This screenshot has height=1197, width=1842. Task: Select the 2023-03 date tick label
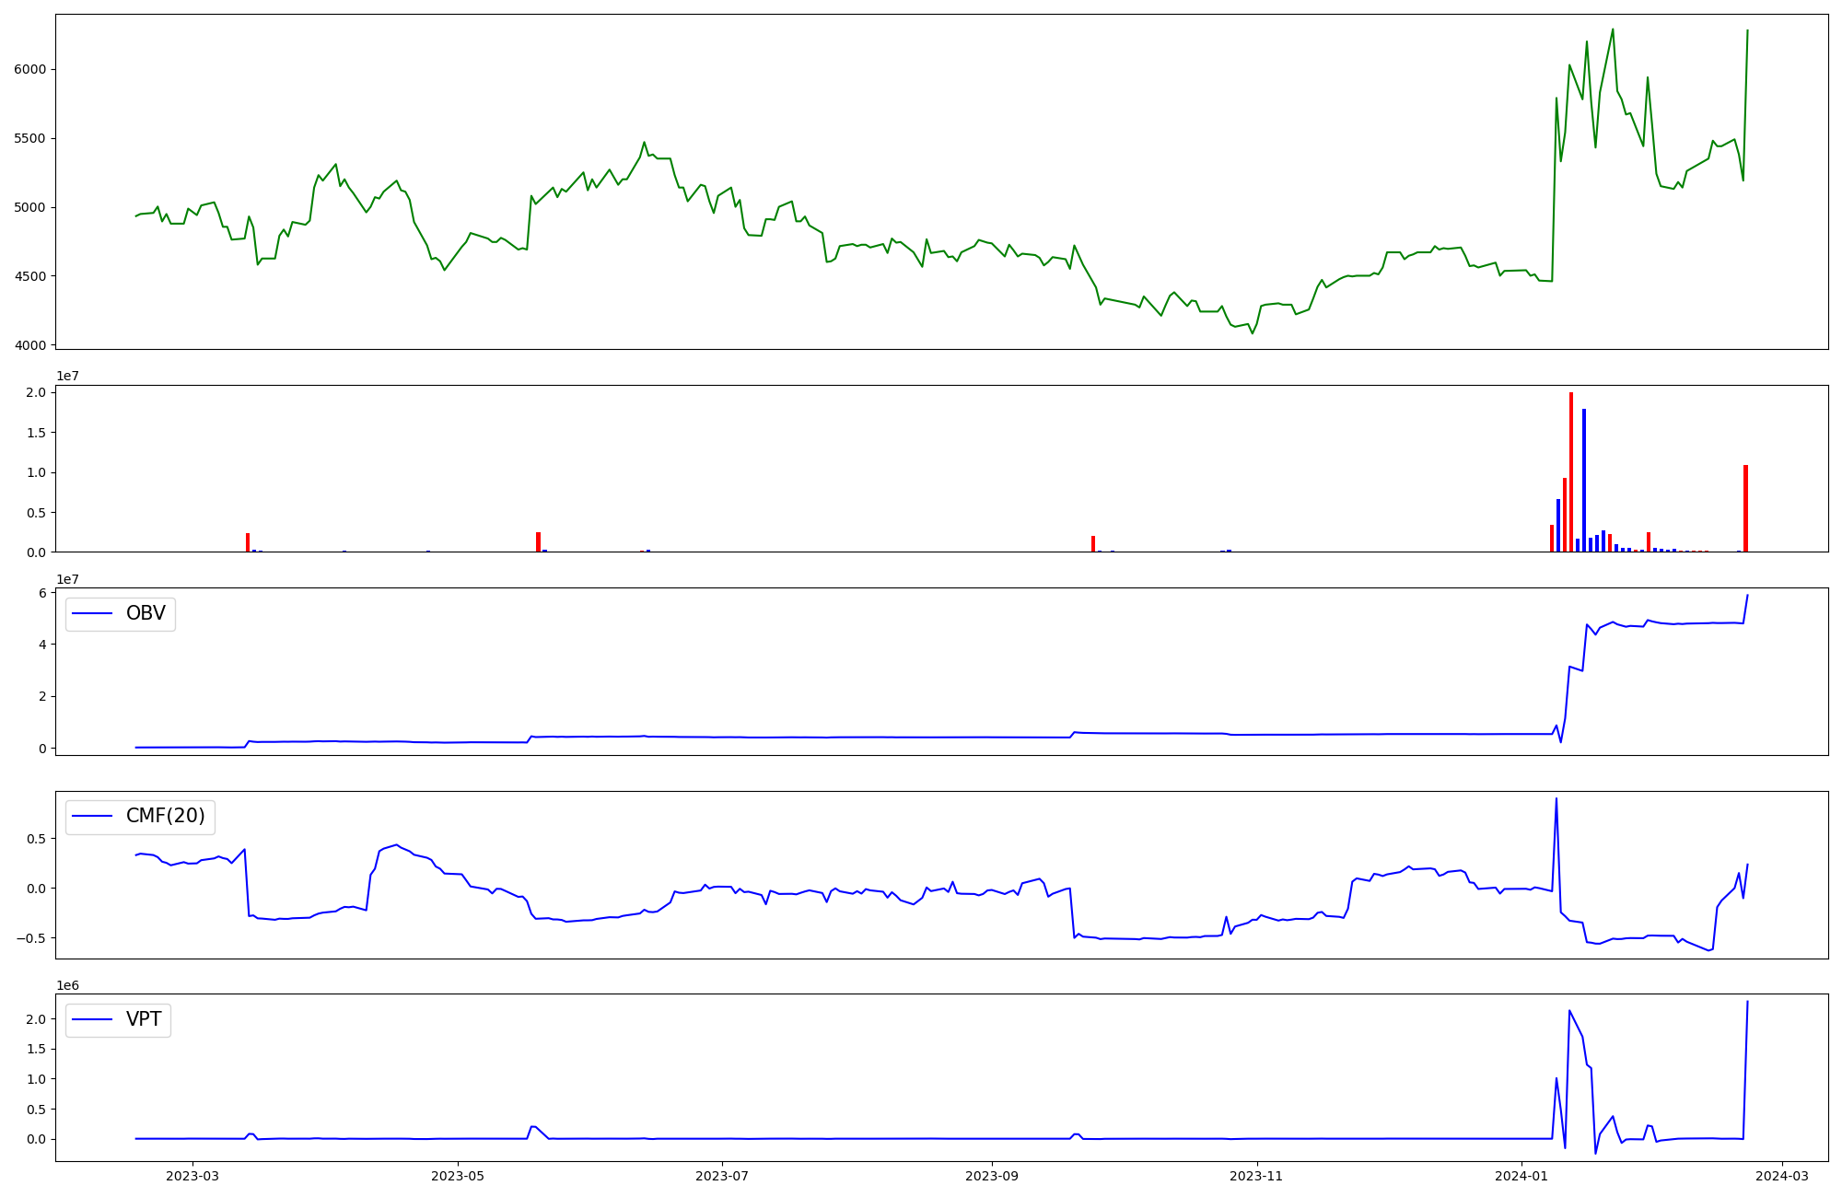click(x=192, y=1176)
